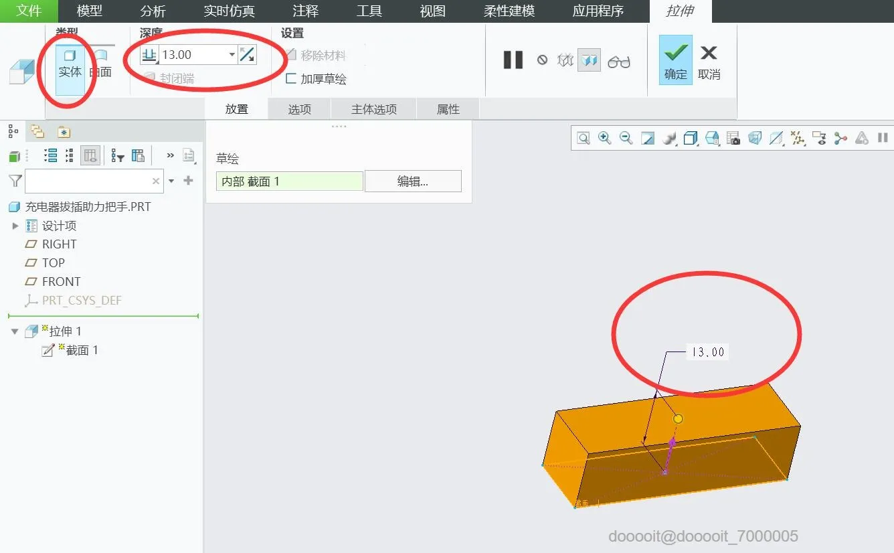Screen dimensions: 894x553
Task: Click the Zoom In icon
Action: pos(605,138)
